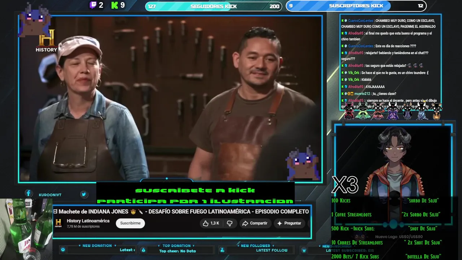Open the Preguntar button
Image resolution: width=462 pixels, height=260 pixels.
tap(289, 223)
